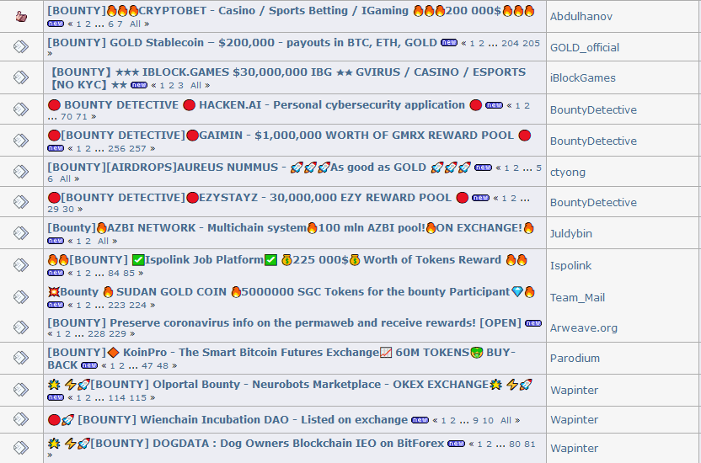701x463 pixels.
Task: Go to page 115 of Olportal thread
Action: [137, 398]
